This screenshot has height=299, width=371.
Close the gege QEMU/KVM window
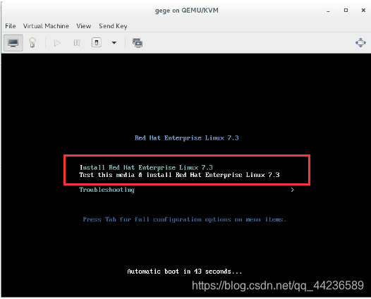pyautogui.click(x=363, y=11)
